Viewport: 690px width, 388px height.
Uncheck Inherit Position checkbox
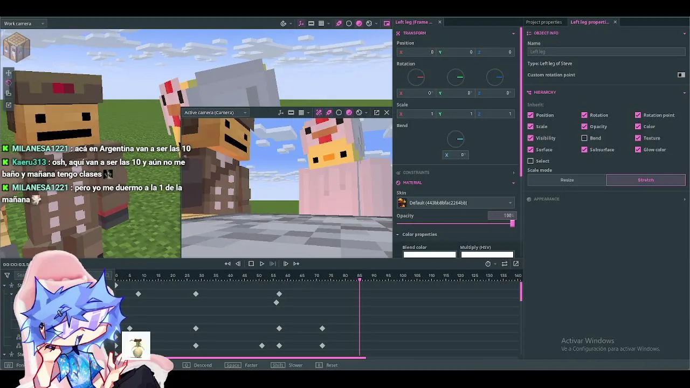pyautogui.click(x=530, y=115)
